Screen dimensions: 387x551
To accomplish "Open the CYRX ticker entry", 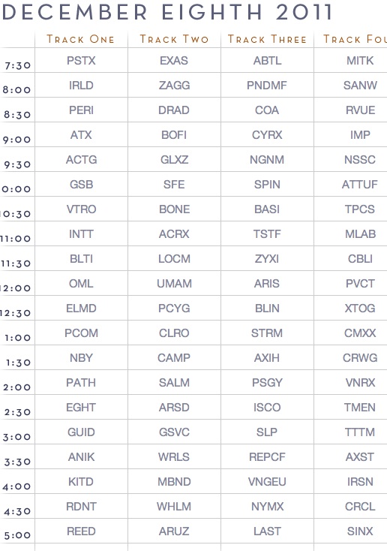I will click(x=267, y=135).
